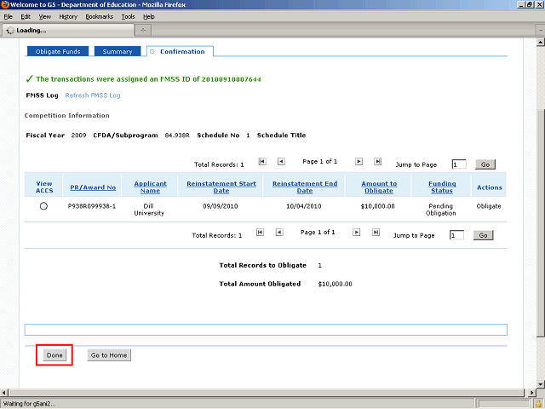
Task: Open the History menu
Action: tap(68, 17)
